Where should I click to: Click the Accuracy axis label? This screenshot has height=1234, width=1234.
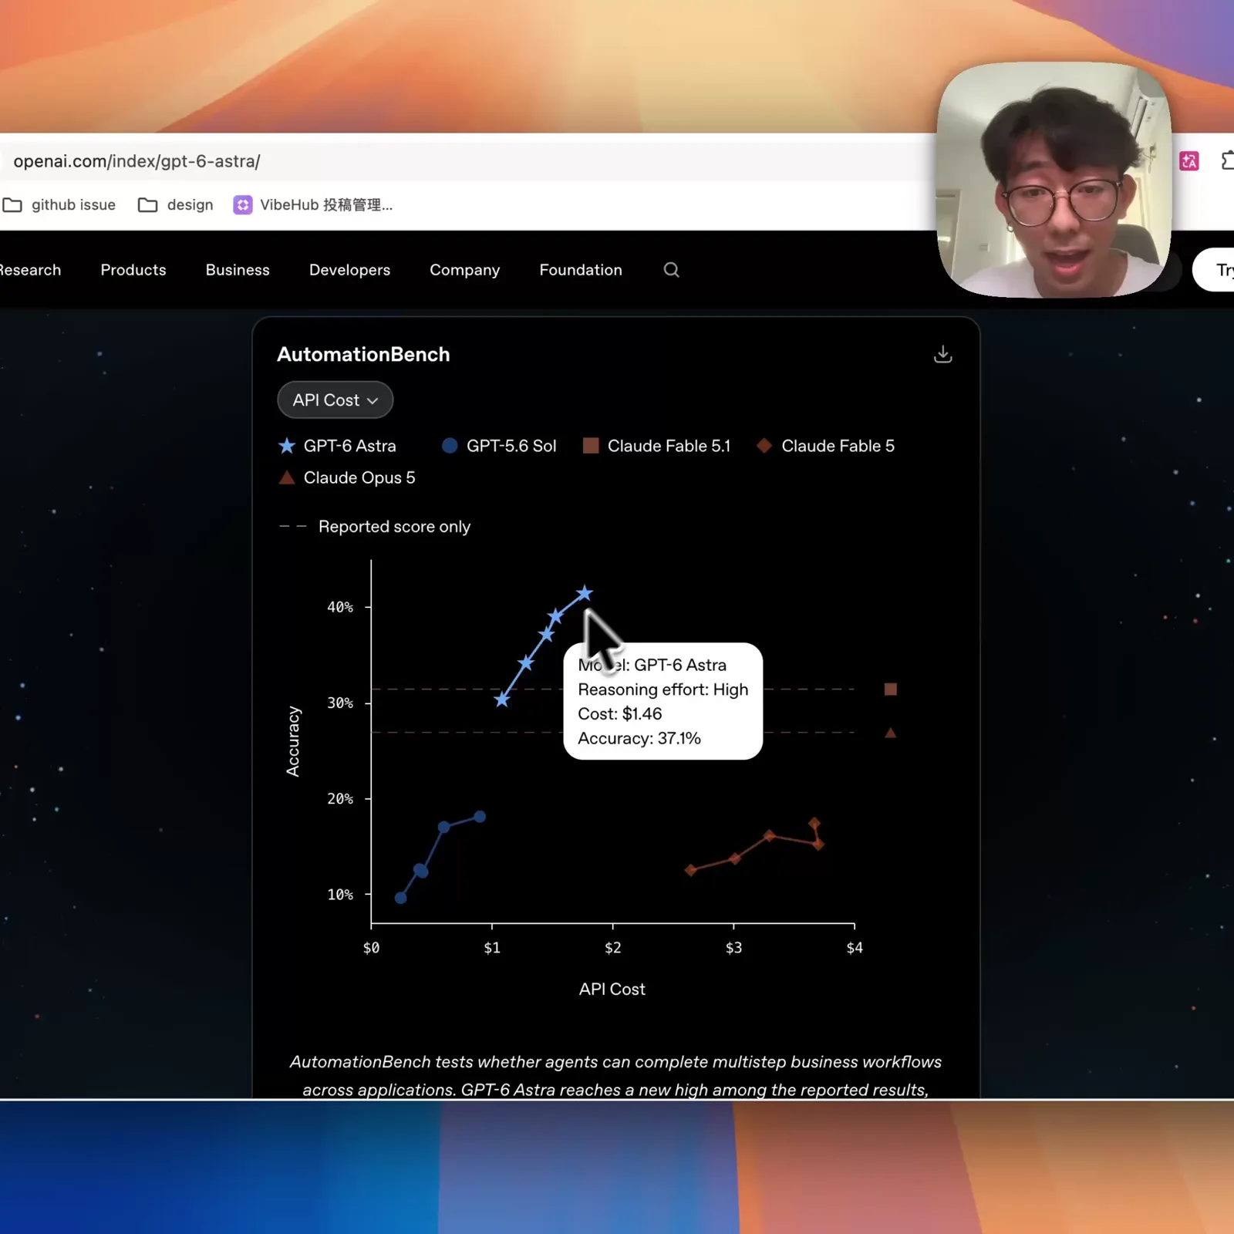click(292, 741)
